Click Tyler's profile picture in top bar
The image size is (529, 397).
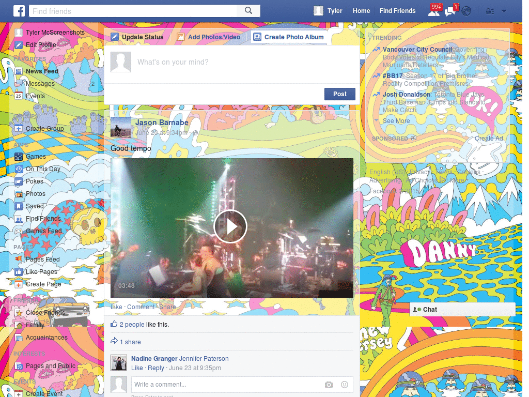click(x=318, y=11)
